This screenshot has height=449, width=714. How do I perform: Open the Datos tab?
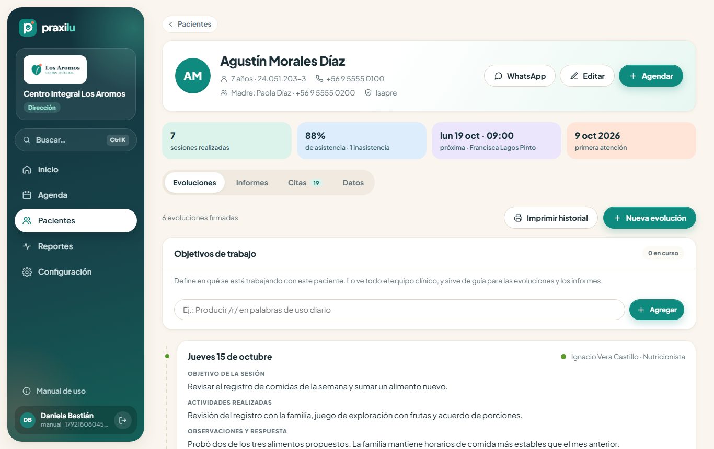point(353,183)
